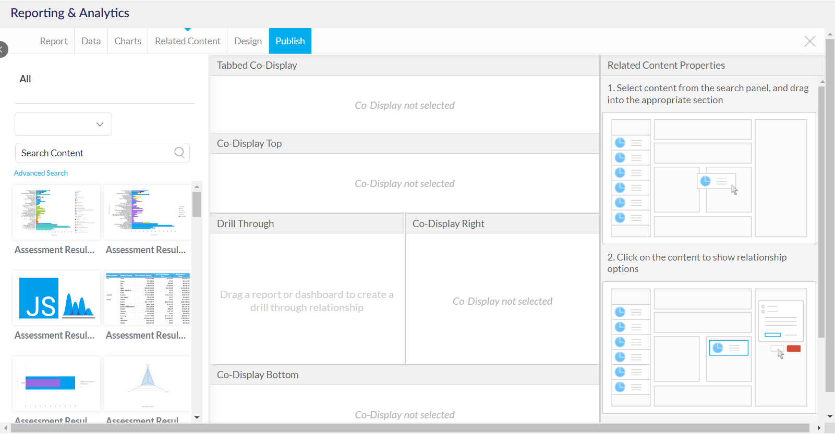Go to the Data tab
The height and width of the screenshot is (434, 835).
click(91, 41)
